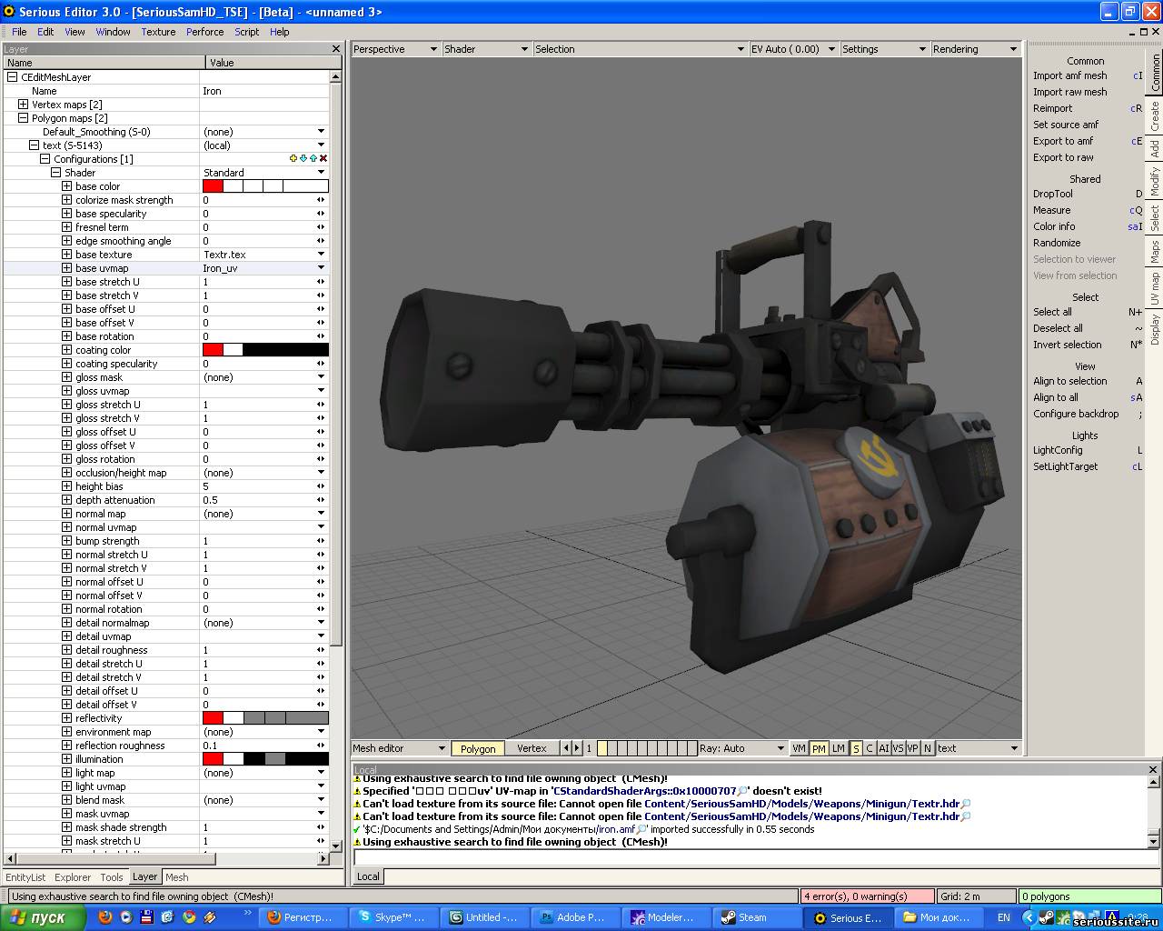Click the Reimport command

(1052, 108)
